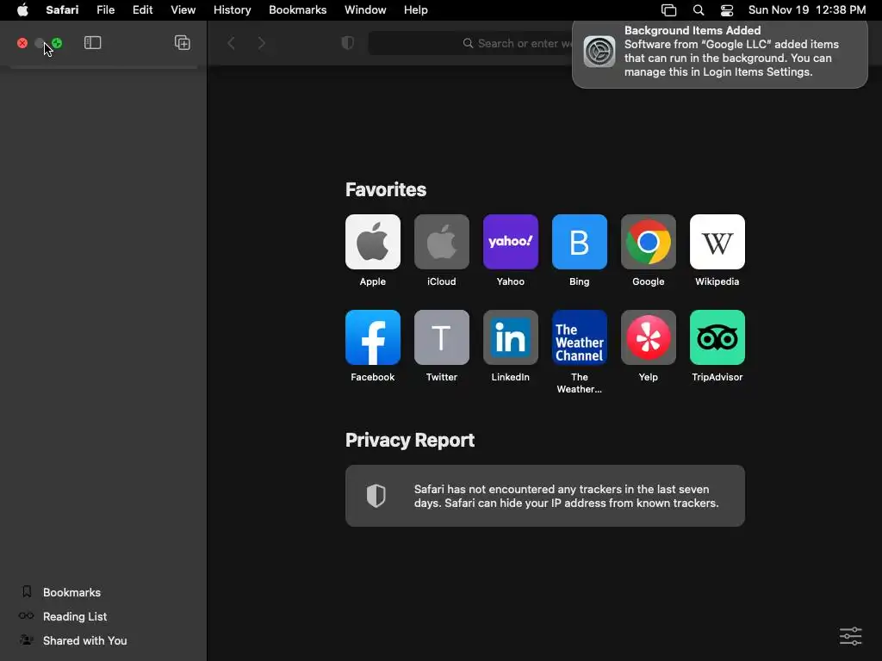Click the Favorites heading

386,189
